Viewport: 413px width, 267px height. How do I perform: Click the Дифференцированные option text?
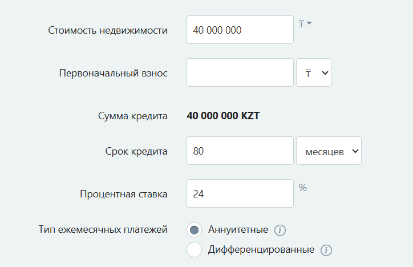click(261, 249)
